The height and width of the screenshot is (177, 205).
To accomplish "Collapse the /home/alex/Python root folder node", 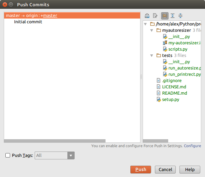I will 145,24.
